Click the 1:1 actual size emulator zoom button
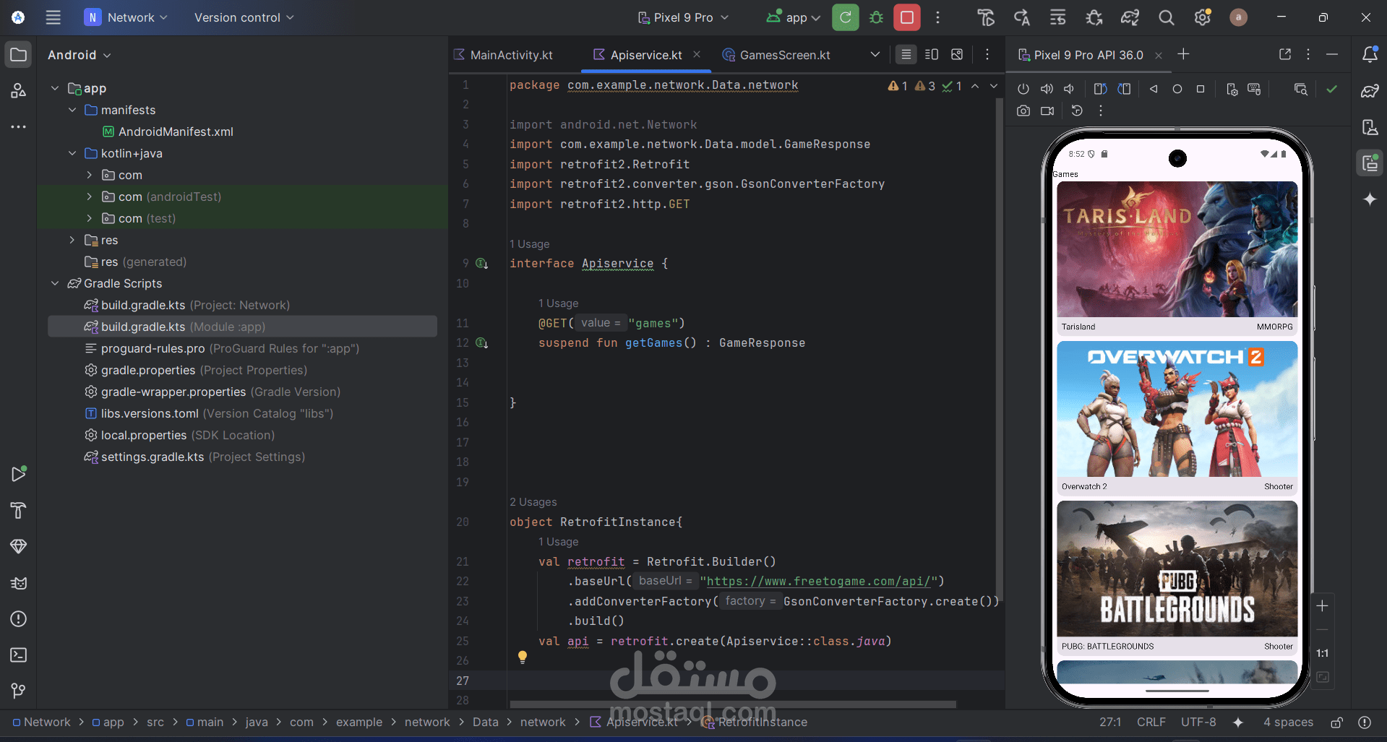 1322,653
